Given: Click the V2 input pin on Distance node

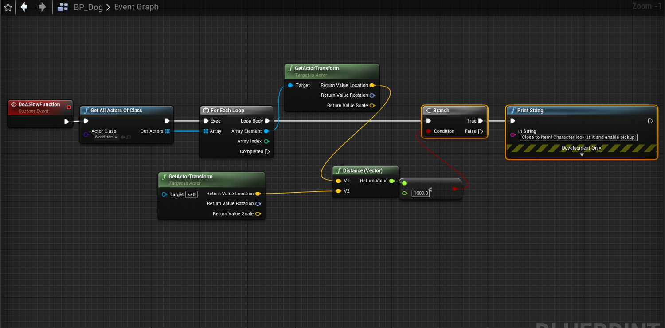Looking at the screenshot, I should [338, 191].
